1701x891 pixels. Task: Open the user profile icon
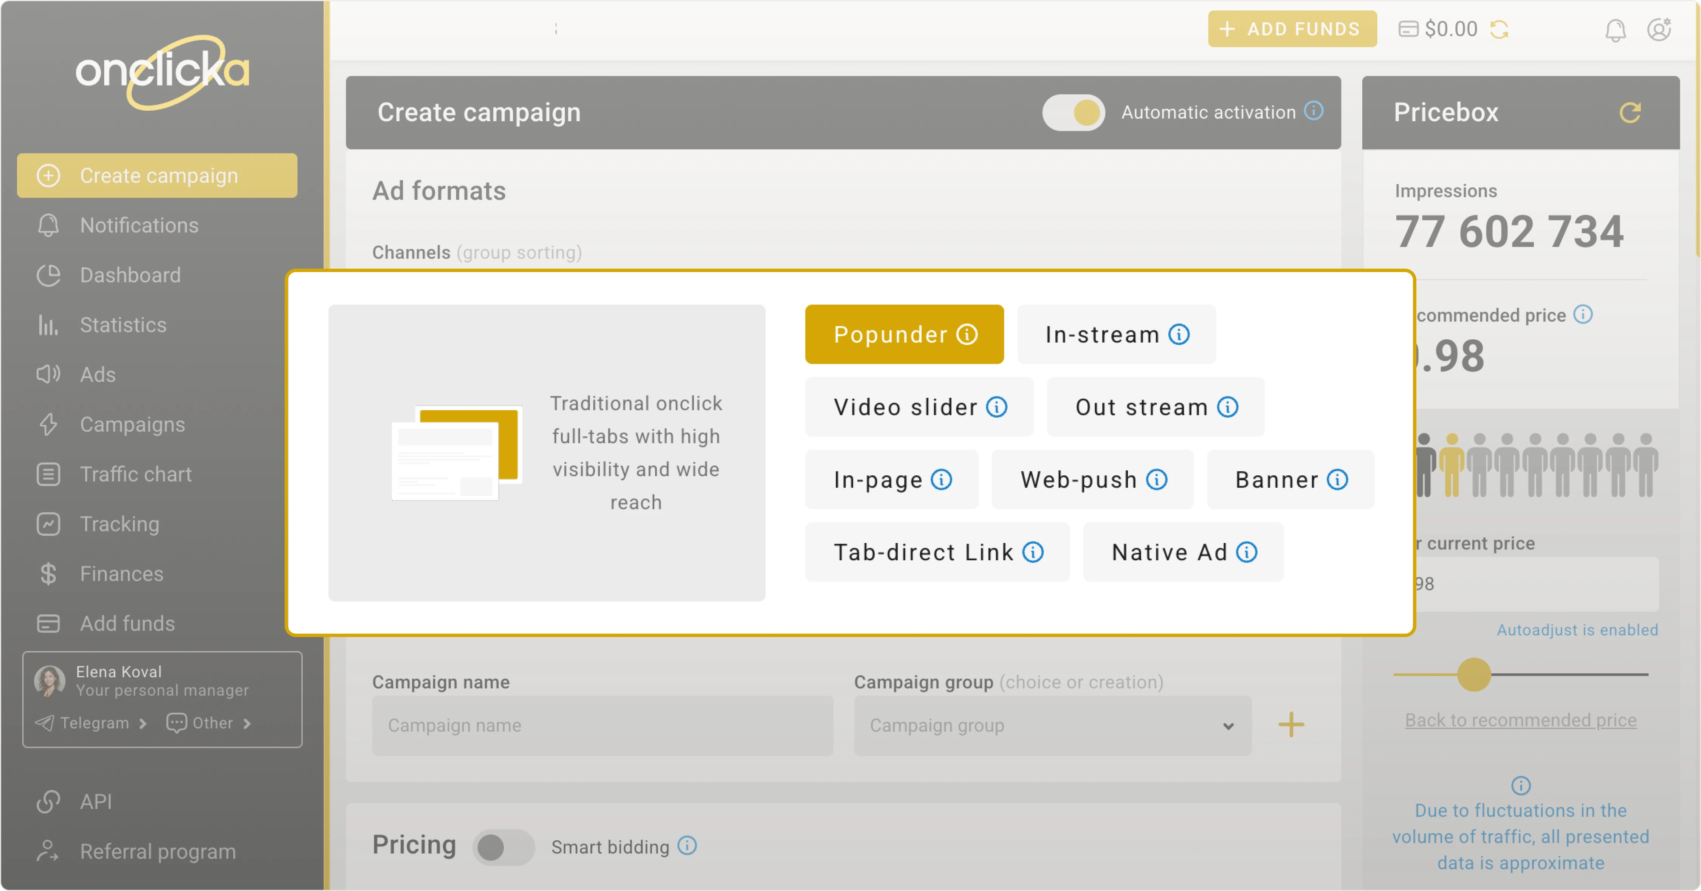tap(1658, 30)
